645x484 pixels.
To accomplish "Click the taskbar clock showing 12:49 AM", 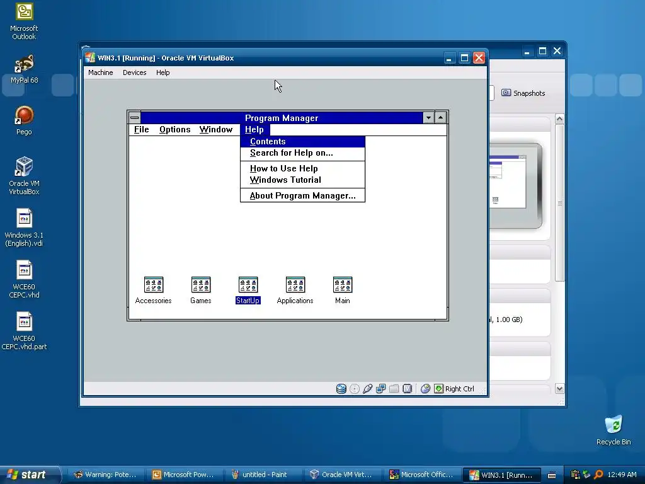I will 622,475.
